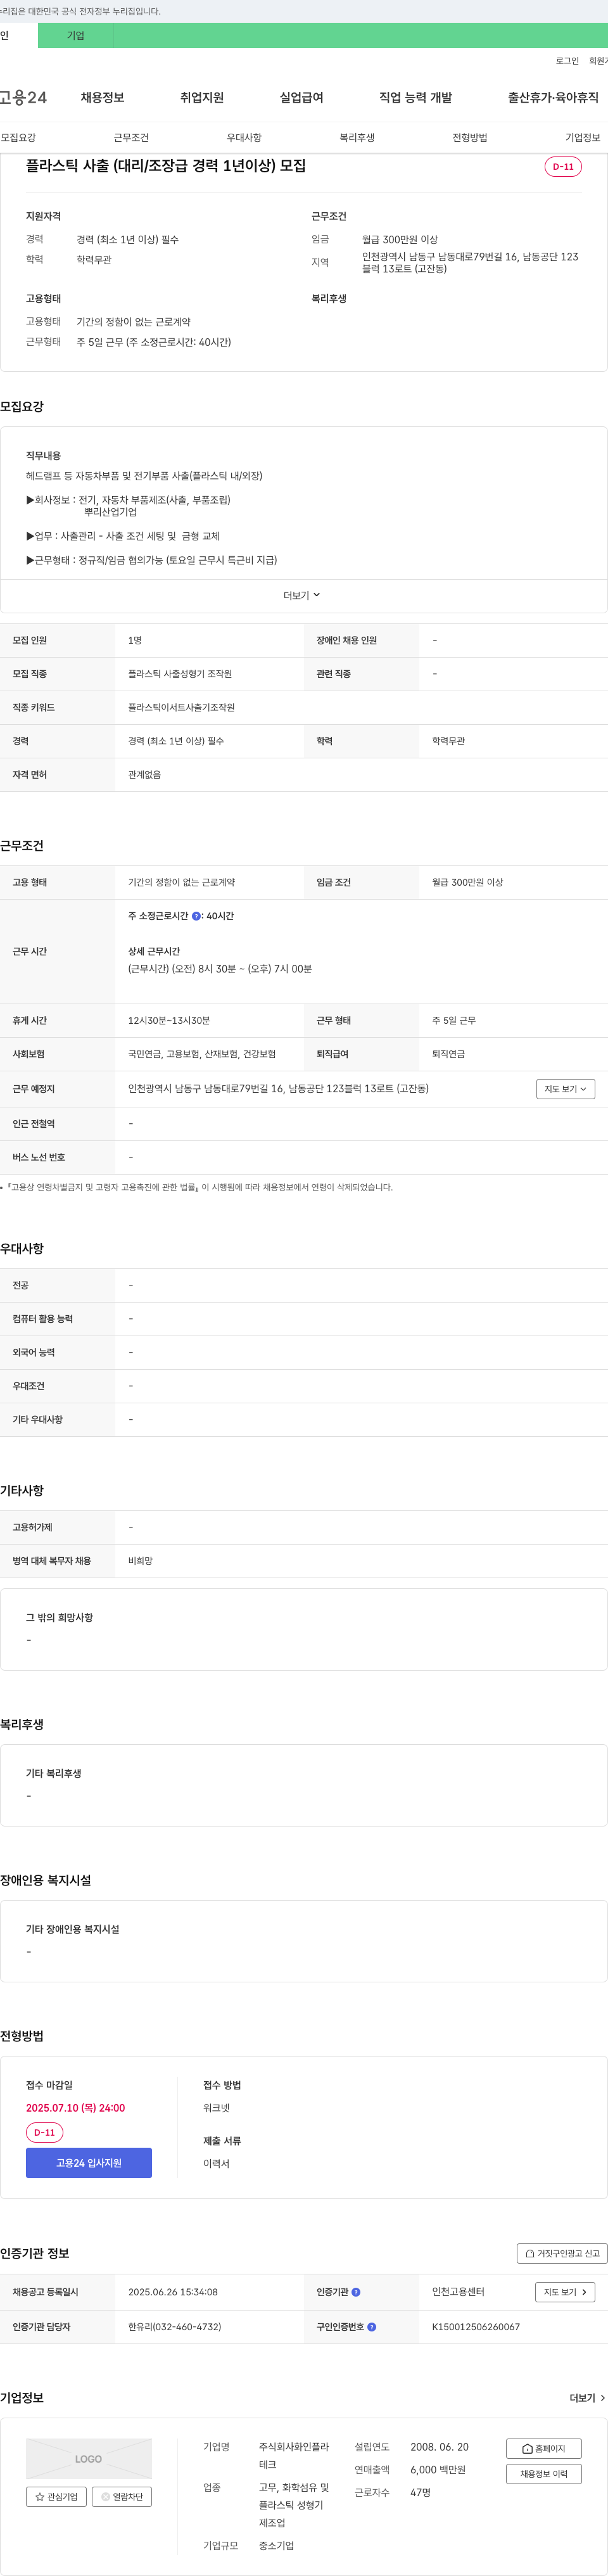Jump to 우대사항 section tab

tap(244, 138)
